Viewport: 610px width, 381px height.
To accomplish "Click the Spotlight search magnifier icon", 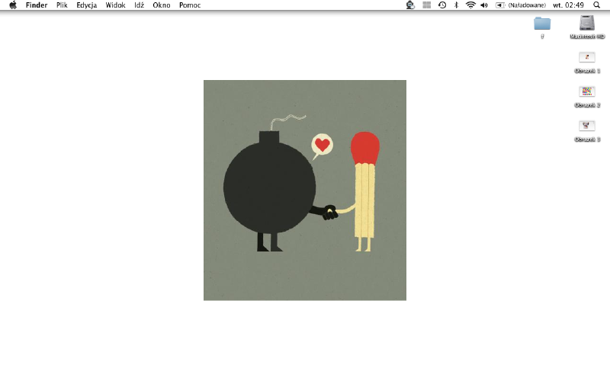I will (x=596, y=5).
